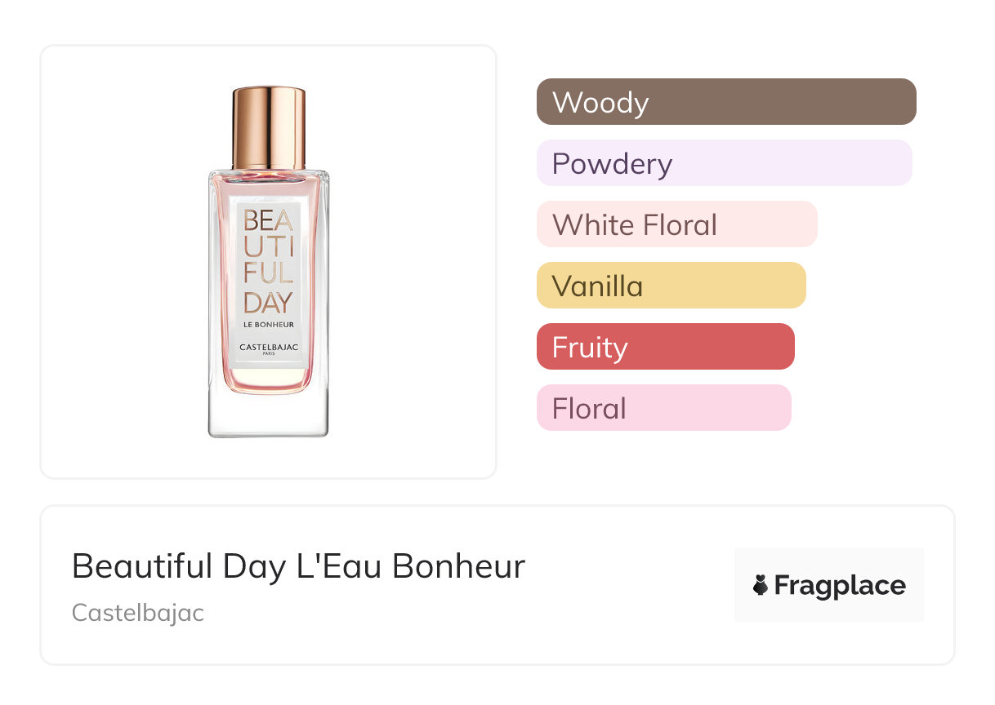This screenshot has width=995, height=705.
Task: Click the clear glass base of bottle
Action: coord(268,415)
